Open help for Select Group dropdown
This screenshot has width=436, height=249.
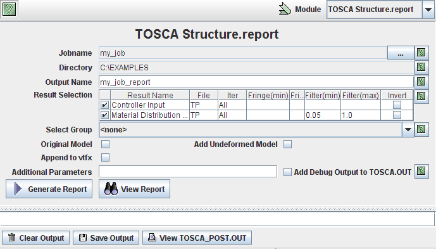coord(421,129)
